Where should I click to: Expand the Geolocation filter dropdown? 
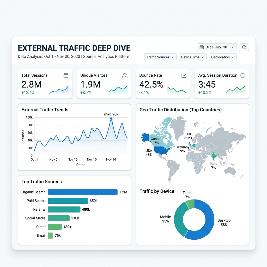(x=223, y=57)
